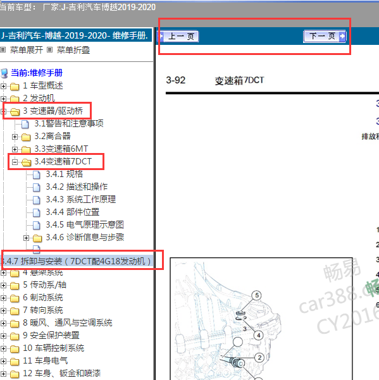Click the icon before 菜单展开
This screenshot has width=379, height=380.
tap(3, 50)
